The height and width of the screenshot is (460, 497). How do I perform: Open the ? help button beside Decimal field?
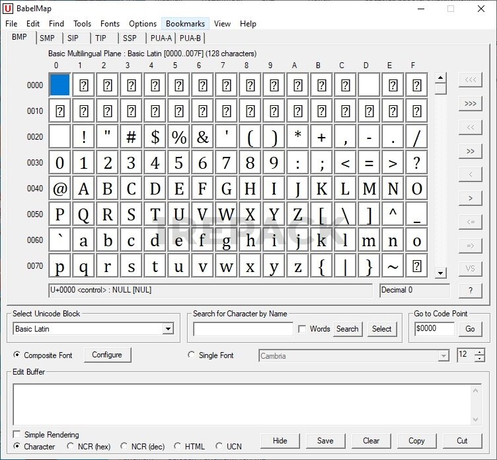471,291
